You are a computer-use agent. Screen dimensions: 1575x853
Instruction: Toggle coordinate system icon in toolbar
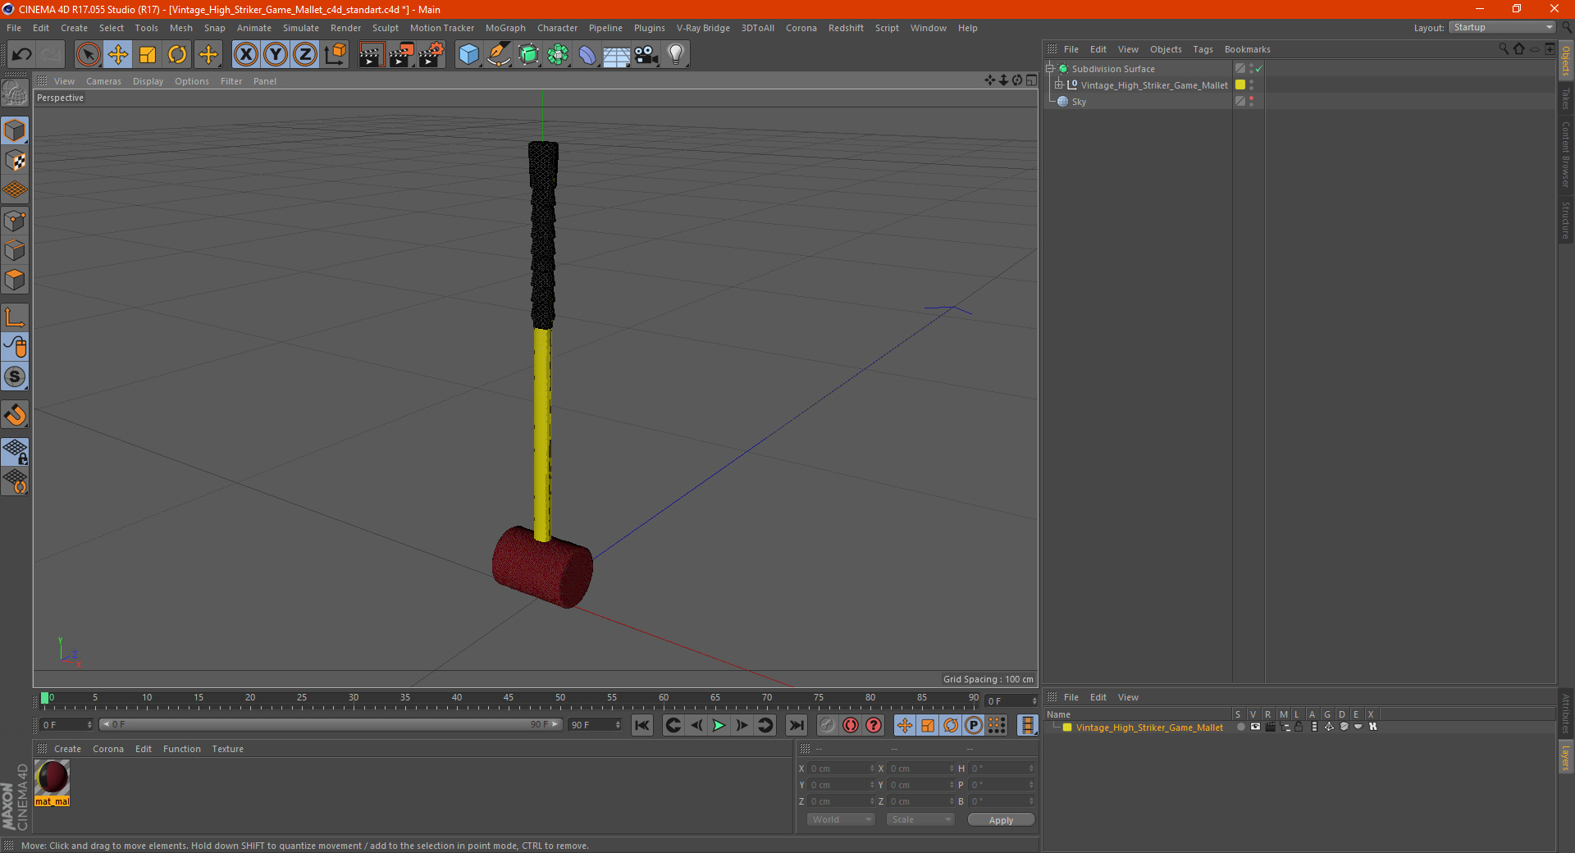pyautogui.click(x=335, y=55)
